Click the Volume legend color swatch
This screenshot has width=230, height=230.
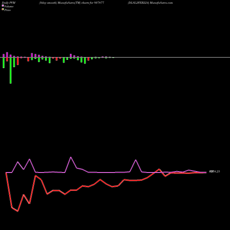[3, 6]
